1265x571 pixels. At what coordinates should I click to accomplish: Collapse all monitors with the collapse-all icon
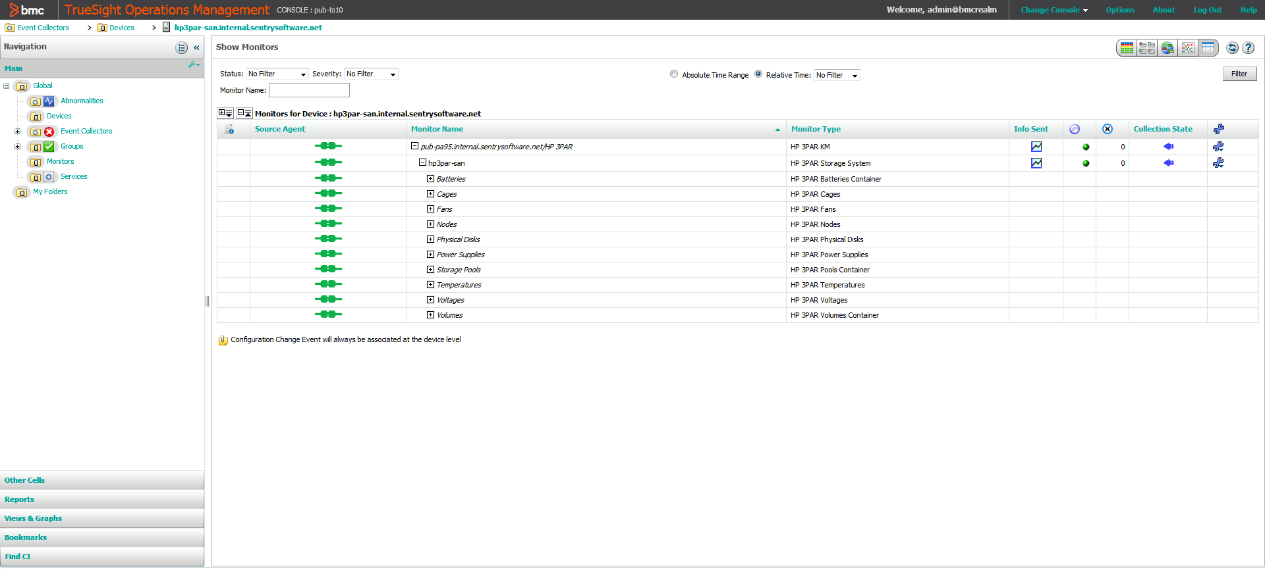(x=244, y=113)
